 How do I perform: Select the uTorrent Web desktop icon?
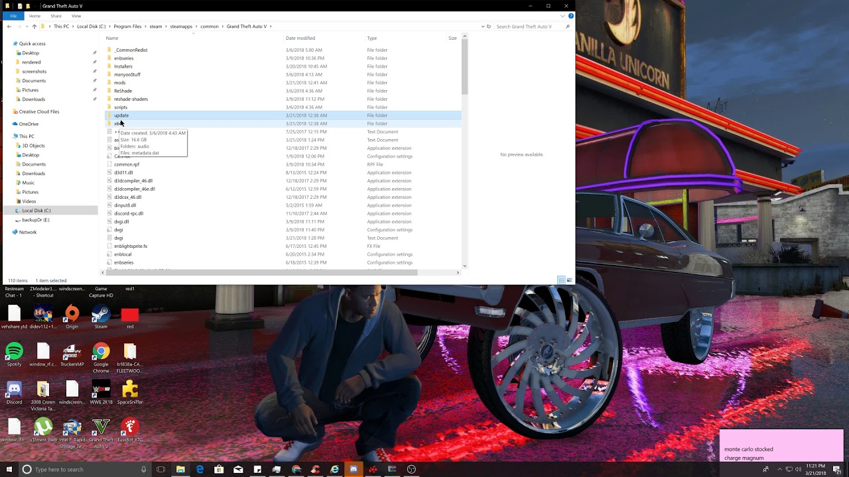tap(43, 430)
